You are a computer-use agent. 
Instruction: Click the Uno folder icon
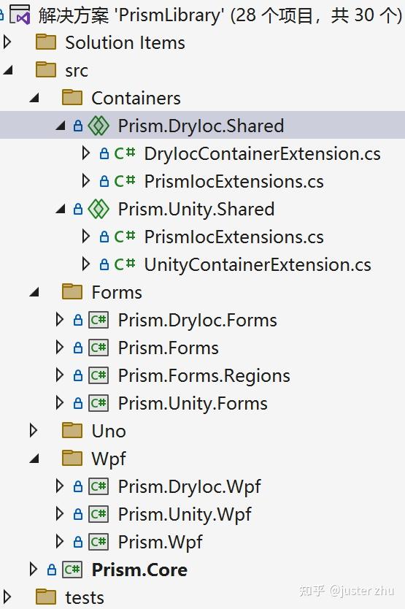(x=72, y=431)
